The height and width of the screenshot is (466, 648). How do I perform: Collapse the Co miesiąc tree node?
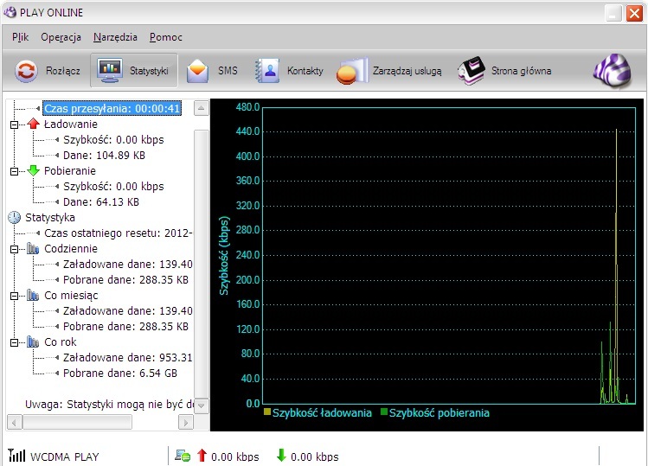tap(14, 296)
